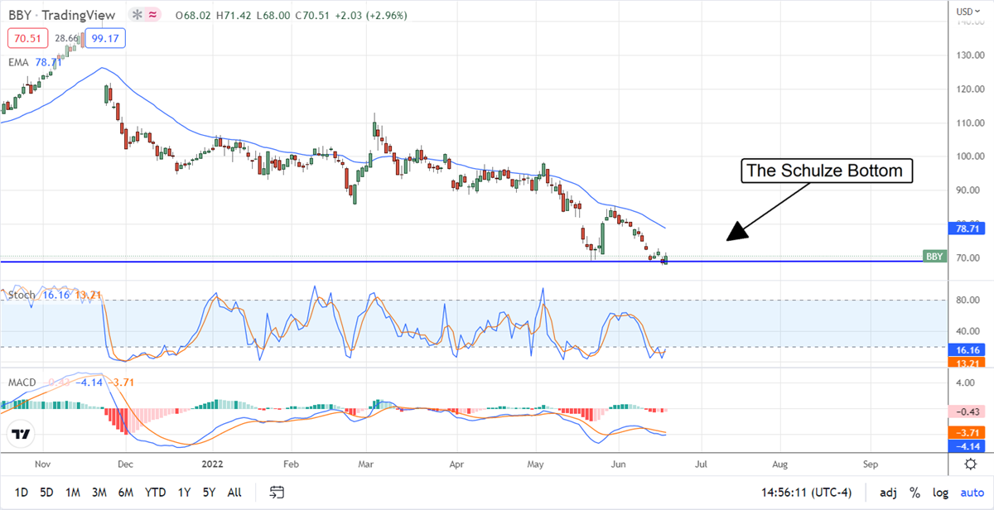Image resolution: width=994 pixels, height=510 pixels.
Task: Click the pink wavy data-status icon
Action: tap(153, 16)
